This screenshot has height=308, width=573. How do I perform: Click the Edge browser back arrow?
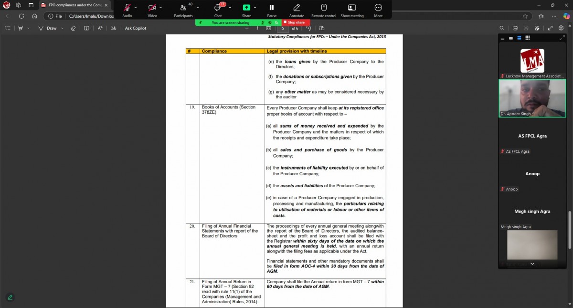pyautogui.click(x=8, y=16)
